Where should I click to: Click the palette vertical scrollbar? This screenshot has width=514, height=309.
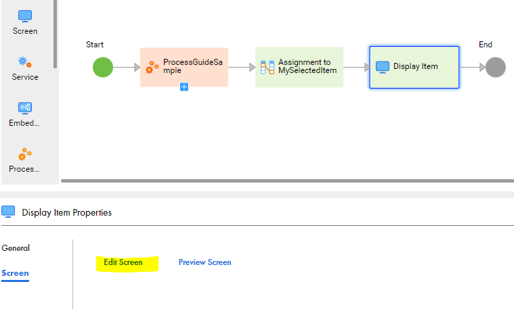(55, 34)
